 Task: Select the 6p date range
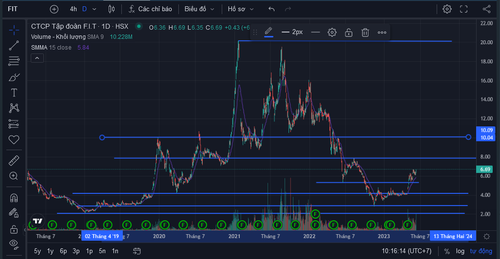[63, 251]
